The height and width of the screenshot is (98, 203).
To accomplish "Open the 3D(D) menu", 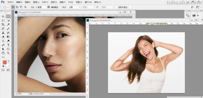I will click(x=71, y=2).
